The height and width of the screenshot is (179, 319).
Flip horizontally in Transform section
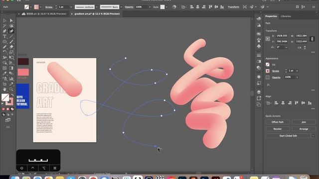(299, 48)
